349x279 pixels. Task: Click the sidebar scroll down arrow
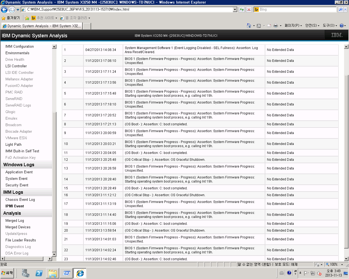tap(54, 254)
